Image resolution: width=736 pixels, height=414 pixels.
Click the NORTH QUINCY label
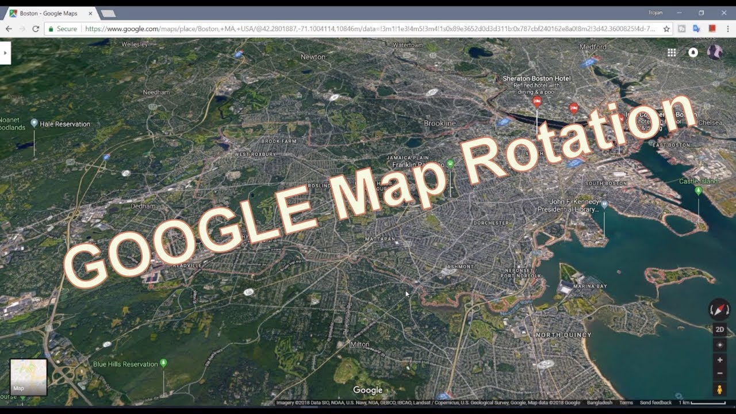pos(563,335)
